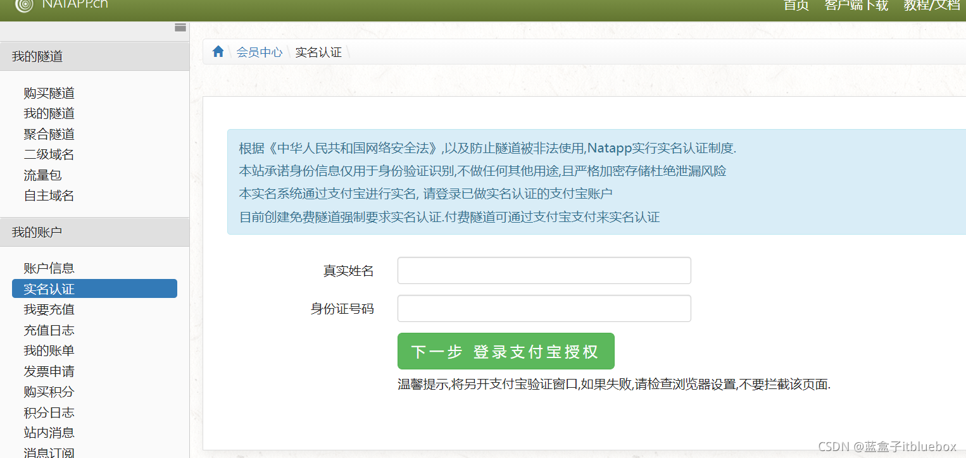This screenshot has height=458, width=966.
Task: Click the notice line starting 本站承诺身份信息
Action: click(482, 171)
